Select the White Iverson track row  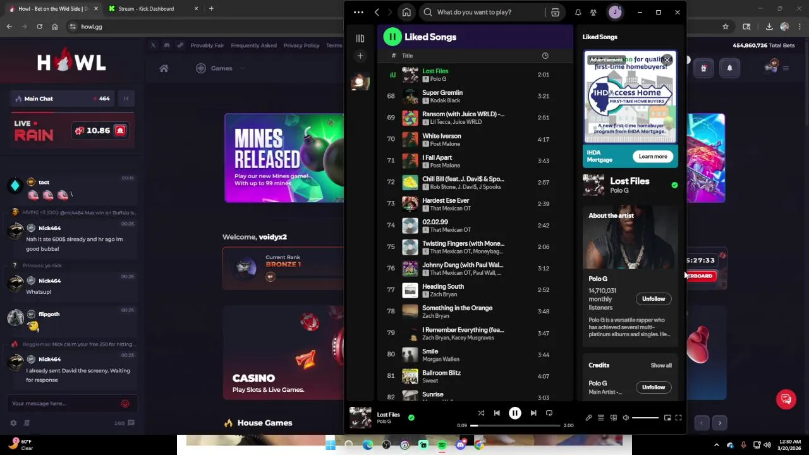(x=475, y=139)
